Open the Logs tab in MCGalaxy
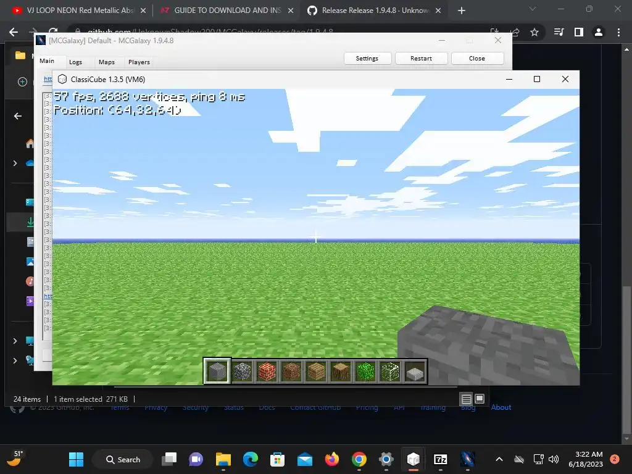Image resolution: width=632 pixels, height=474 pixels. coord(75,62)
